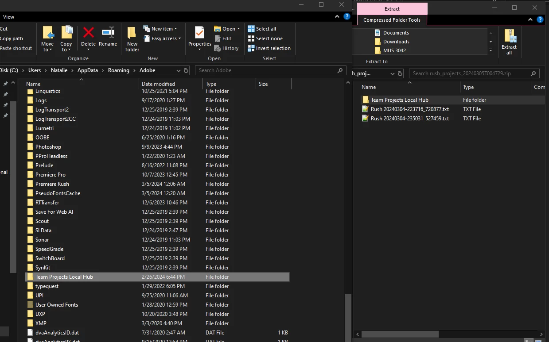Click the Search Adobe input field
The width and height of the screenshot is (549, 342).
coord(266,70)
